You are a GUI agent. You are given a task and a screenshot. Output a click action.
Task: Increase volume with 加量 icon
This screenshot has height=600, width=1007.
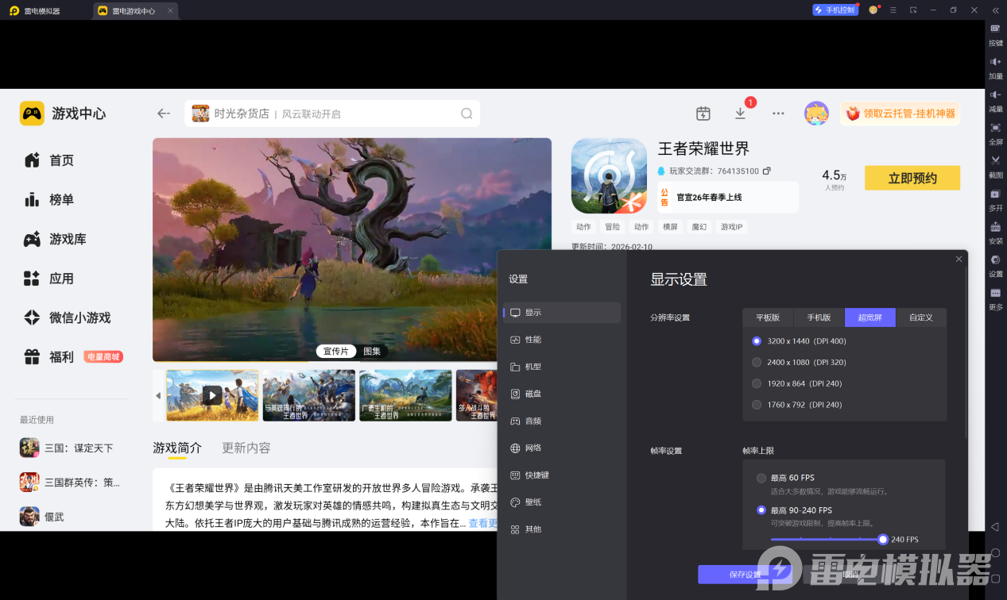click(x=995, y=68)
